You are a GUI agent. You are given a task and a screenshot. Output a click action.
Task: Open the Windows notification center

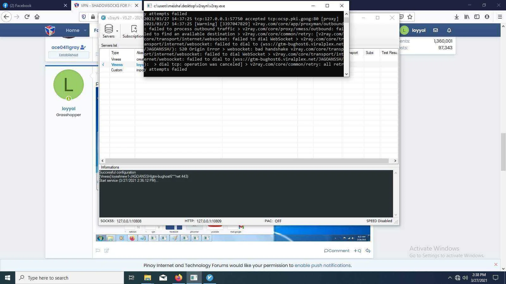[496, 278]
